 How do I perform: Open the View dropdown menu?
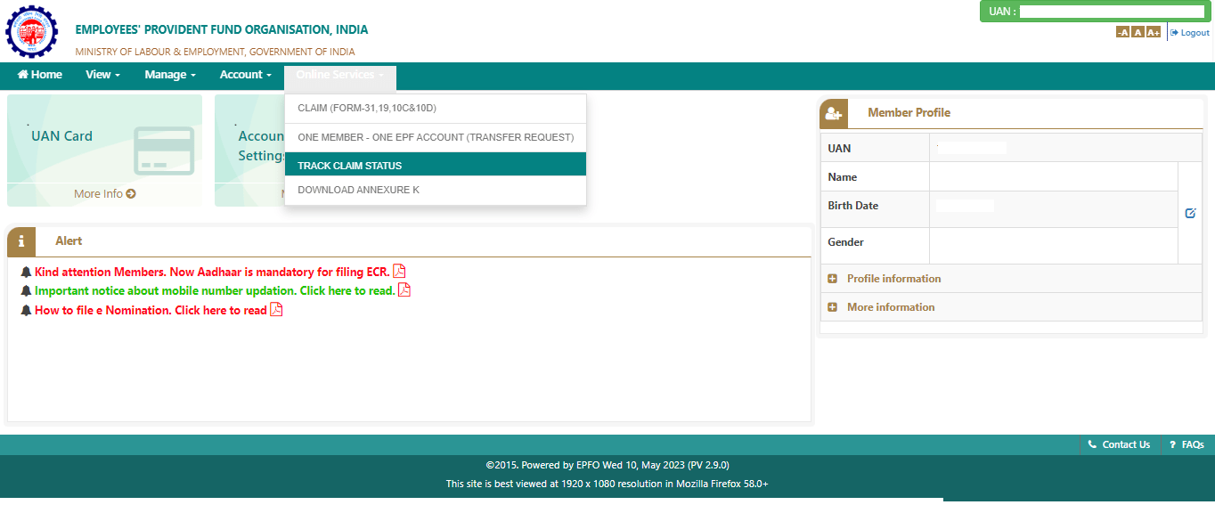tap(102, 74)
